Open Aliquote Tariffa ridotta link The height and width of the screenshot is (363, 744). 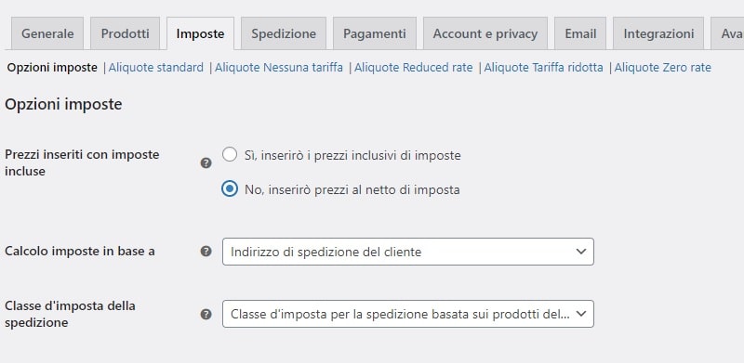[x=544, y=68]
